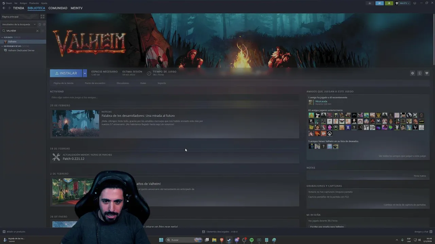Viewport: 435px width, 244px height.
Task: Click Cambiar mi tecla de captura de pantallas
Action: click(404, 205)
